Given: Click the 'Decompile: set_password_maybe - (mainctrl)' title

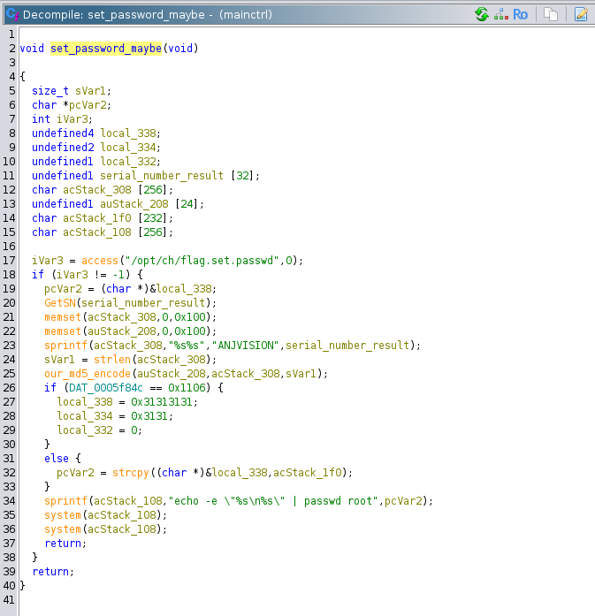Looking at the screenshot, I should tap(148, 14).
